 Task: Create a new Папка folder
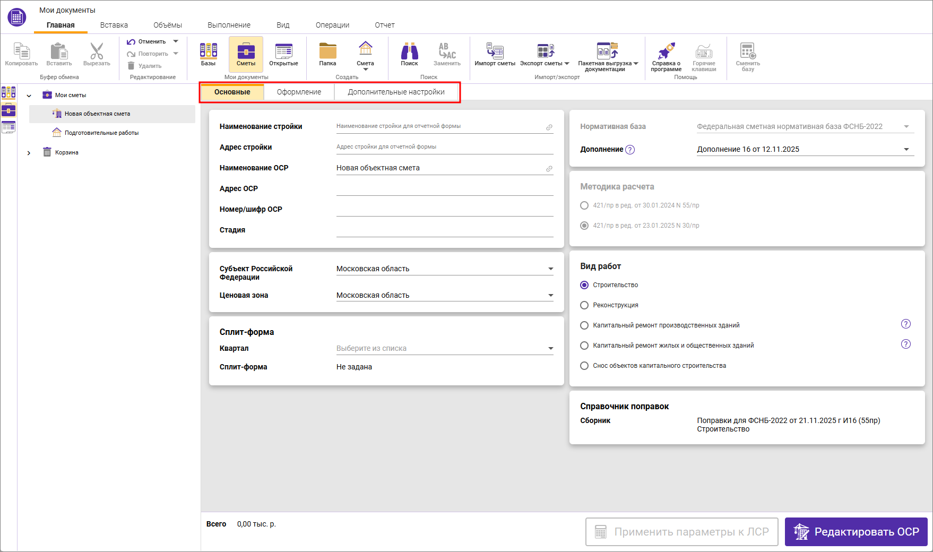pyautogui.click(x=327, y=54)
